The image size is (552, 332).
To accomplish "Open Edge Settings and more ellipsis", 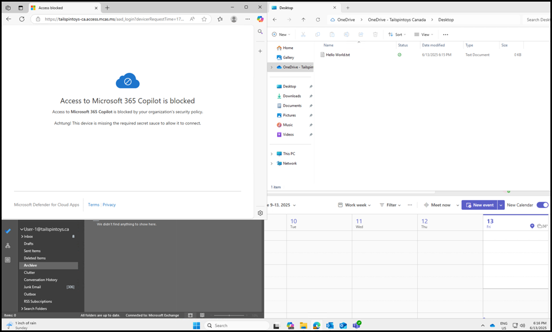I will tap(248, 19).
